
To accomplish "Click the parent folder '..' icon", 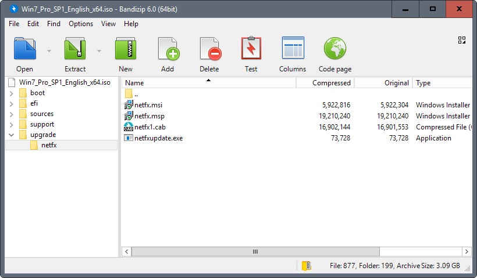I will pyautogui.click(x=129, y=93).
